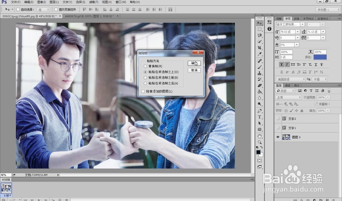Select the Horizontal Type tool
Image resolution: width=342 pixels, height=201 pixels.
pyautogui.click(x=259, y=117)
